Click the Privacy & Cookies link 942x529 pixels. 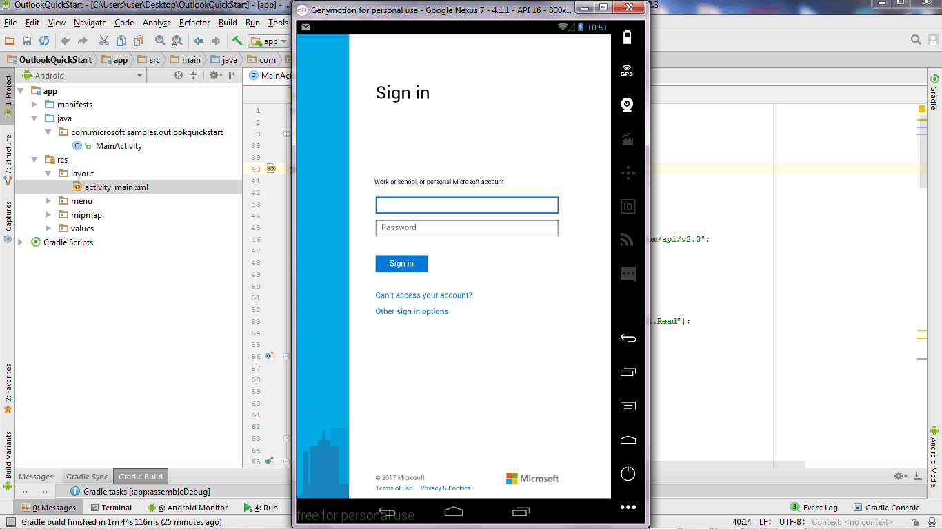(445, 488)
